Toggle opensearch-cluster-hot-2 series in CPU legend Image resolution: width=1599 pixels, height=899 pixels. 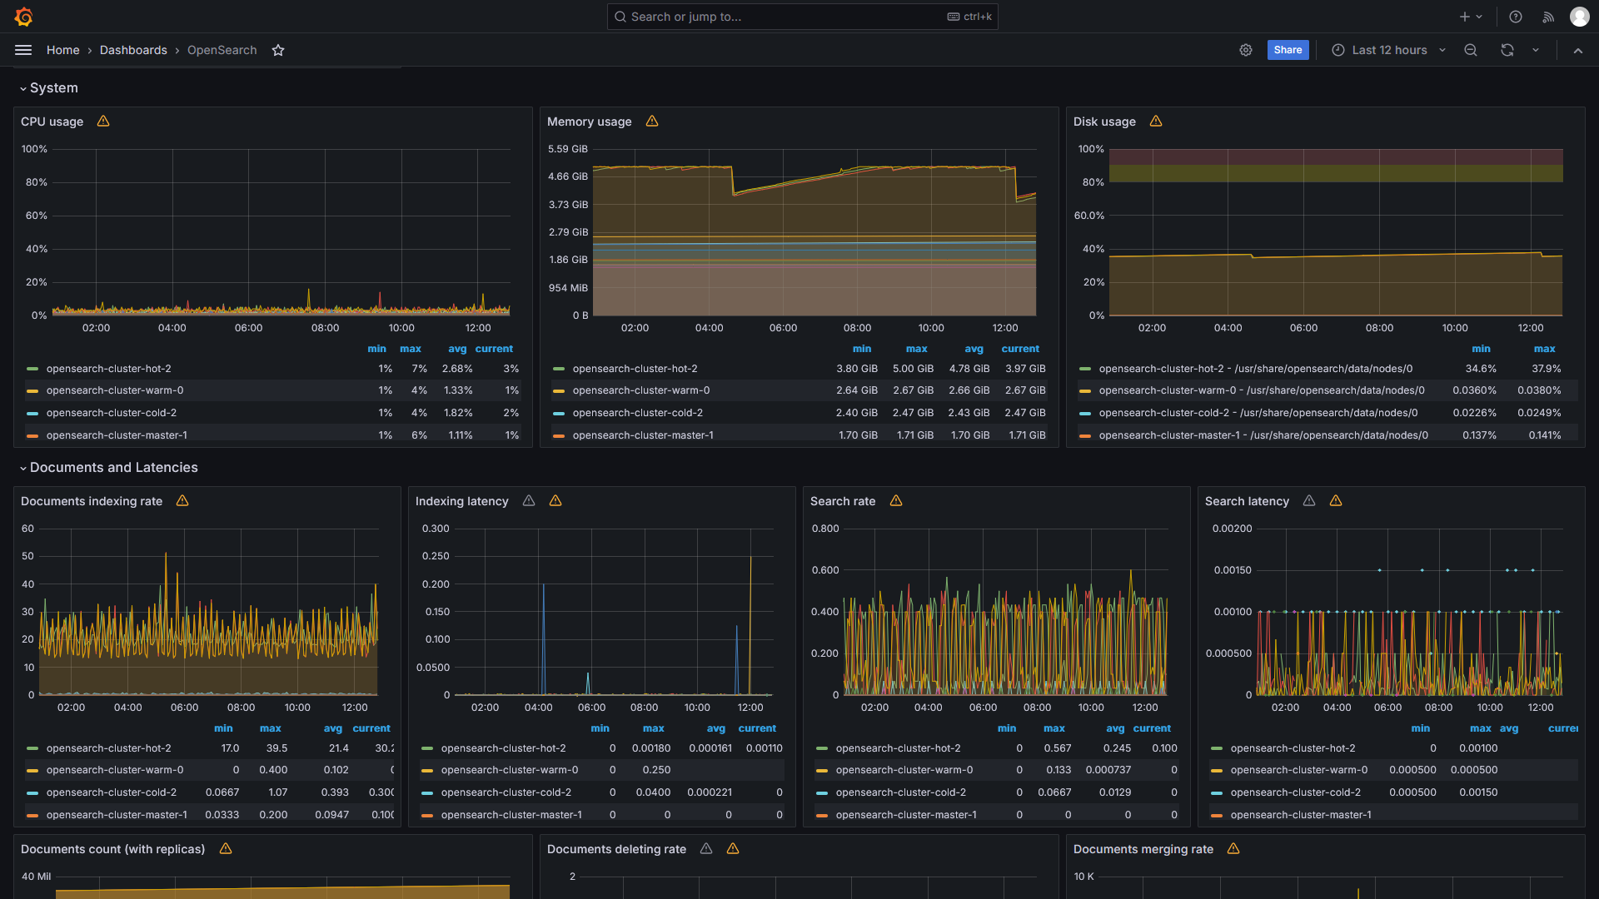pyautogui.click(x=108, y=369)
